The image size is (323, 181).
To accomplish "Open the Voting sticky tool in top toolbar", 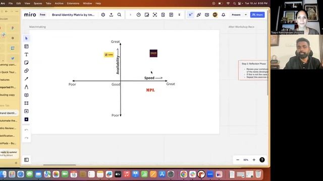I will point(147,15).
